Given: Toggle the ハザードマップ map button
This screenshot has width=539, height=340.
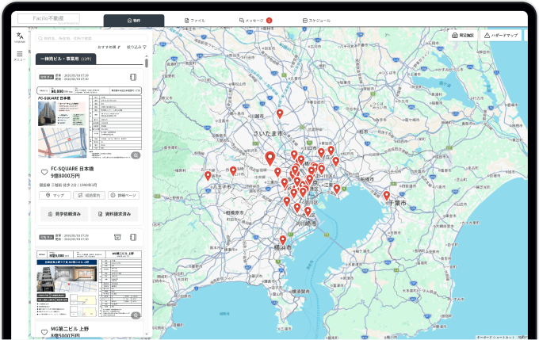Looking at the screenshot, I should pos(501,36).
